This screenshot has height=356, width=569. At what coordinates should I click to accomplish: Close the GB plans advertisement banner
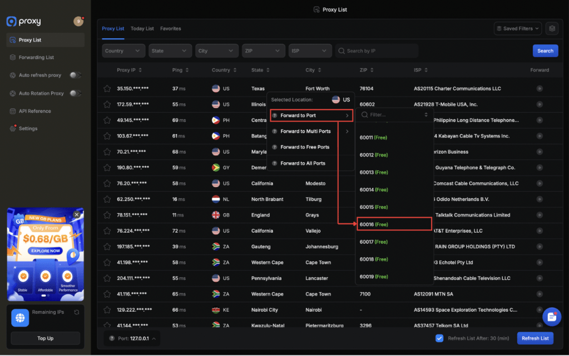(x=77, y=214)
